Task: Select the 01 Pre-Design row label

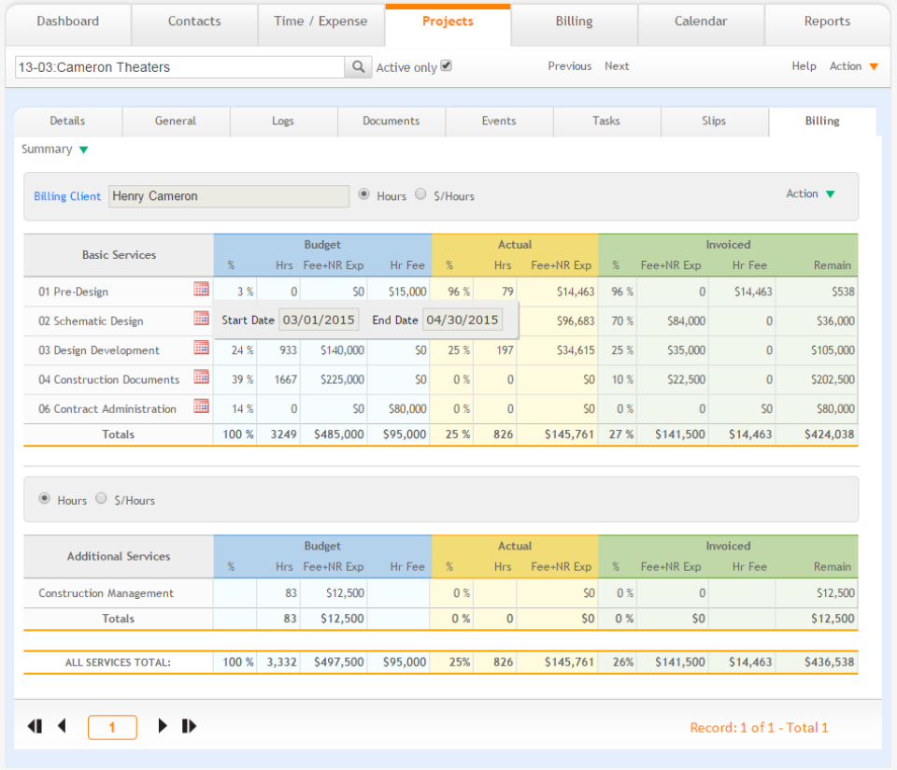Action: pyautogui.click(x=73, y=292)
